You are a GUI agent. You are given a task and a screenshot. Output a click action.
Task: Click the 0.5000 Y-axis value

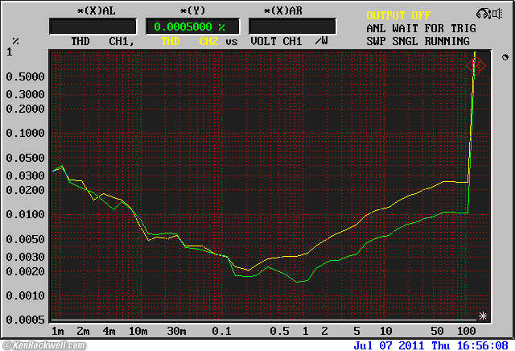click(25, 76)
